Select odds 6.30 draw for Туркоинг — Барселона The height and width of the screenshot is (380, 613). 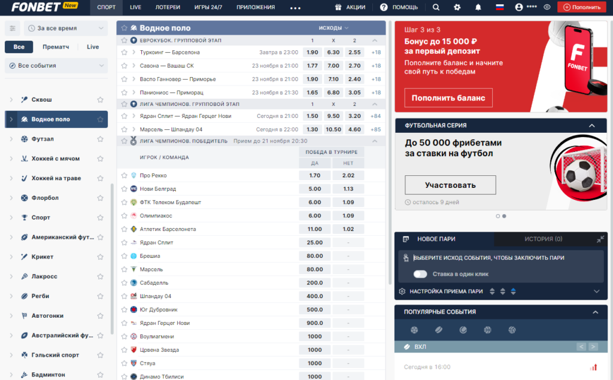point(333,53)
